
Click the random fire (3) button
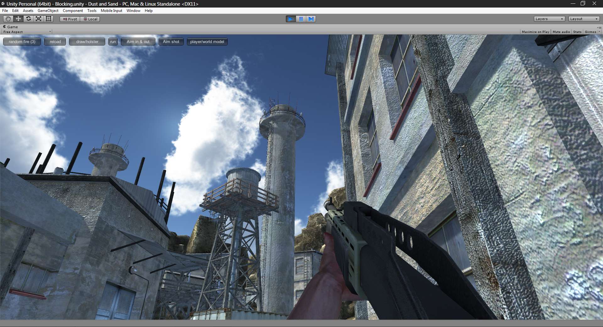22,42
